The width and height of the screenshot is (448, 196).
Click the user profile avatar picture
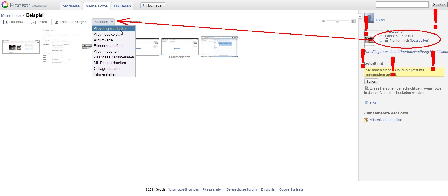[369, 18]
